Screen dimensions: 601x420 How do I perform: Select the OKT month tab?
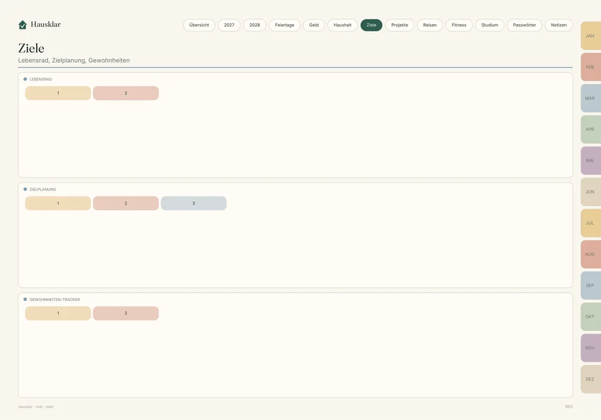(591, 317)
